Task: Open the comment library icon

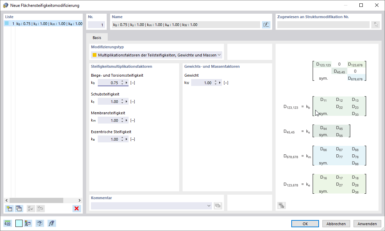Action: (x=218, y=206)
